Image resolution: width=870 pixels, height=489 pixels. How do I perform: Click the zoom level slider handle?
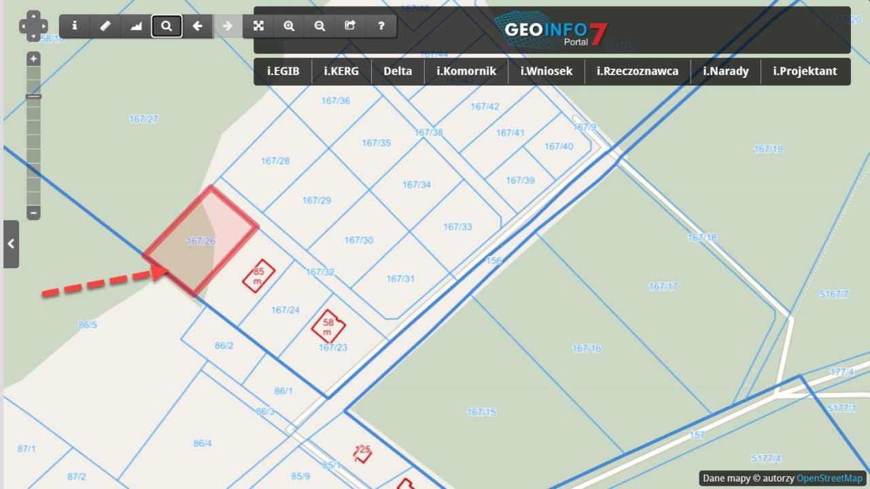click(x=33, y=96)
